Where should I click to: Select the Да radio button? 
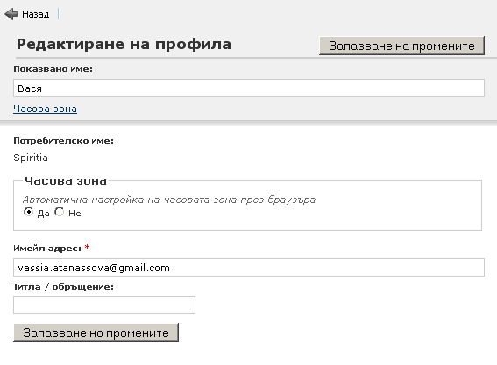tap(29, 212)
